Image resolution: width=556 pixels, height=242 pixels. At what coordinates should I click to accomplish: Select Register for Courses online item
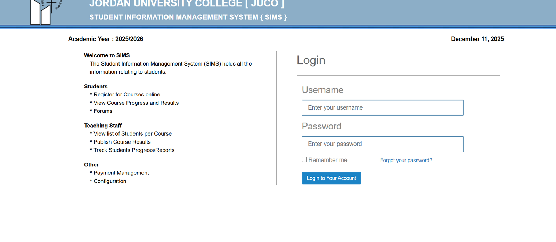(x=126, y=95)
